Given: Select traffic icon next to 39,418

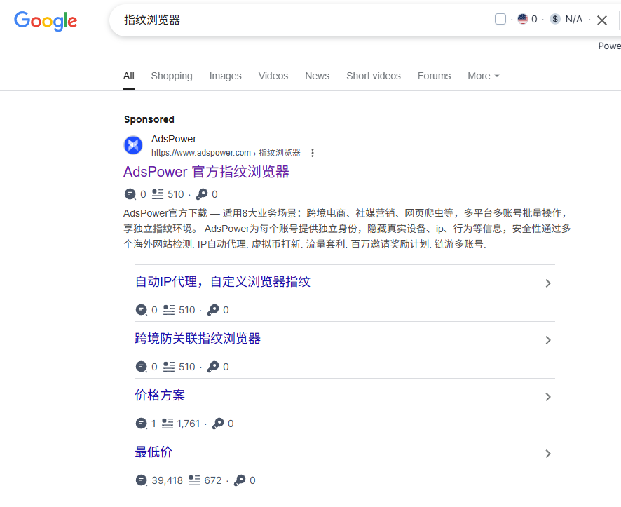Looking at the screenshot, I should tap(142, 480).
